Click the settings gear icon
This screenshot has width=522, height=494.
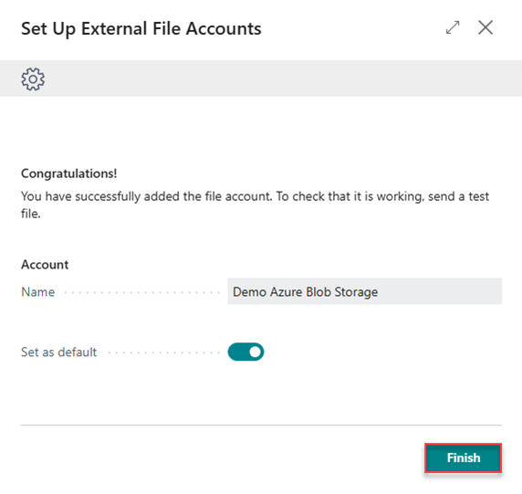(x=33, y=79)
